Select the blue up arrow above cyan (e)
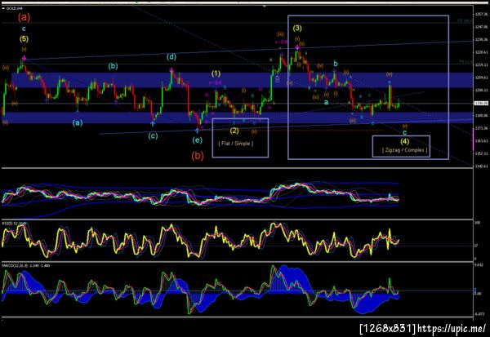Image resolution: width=490 pixels, height=337 pixels. click(x=197, y=130)
